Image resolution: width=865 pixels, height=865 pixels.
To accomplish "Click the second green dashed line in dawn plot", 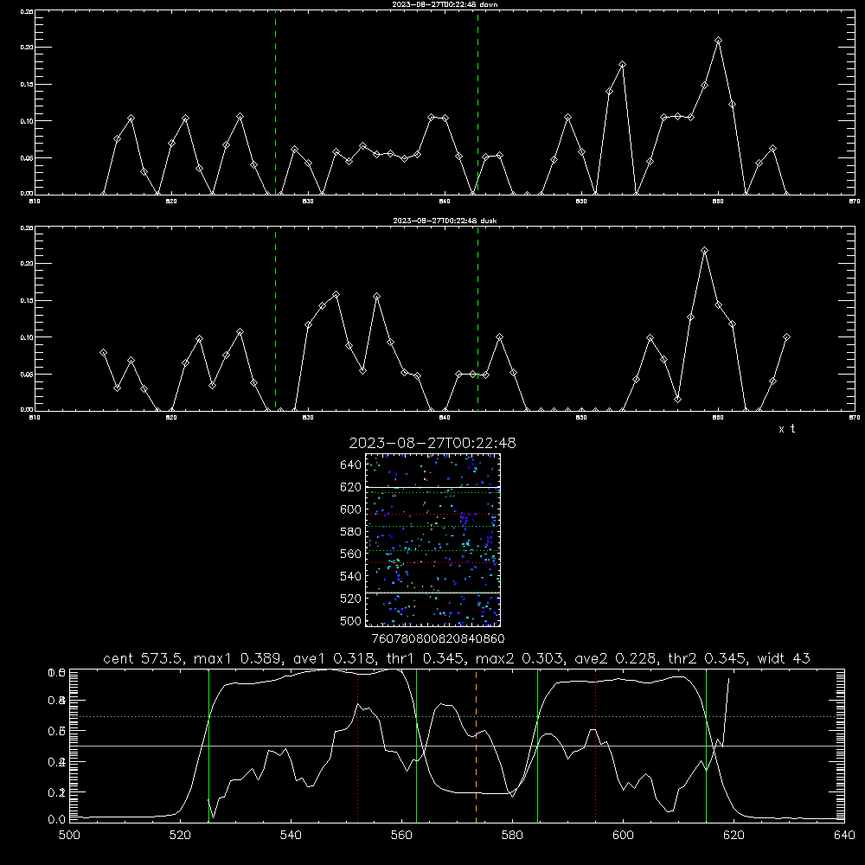I will 477,102.
